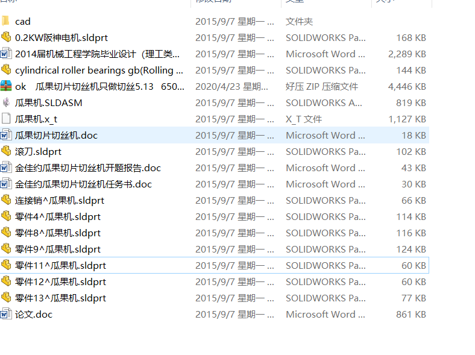Image resolution: width=475 pixels, height=355 pixels.
Task: Click part icon of 零件9^瓜果机.sldprt
Action: tap(6, 249)
